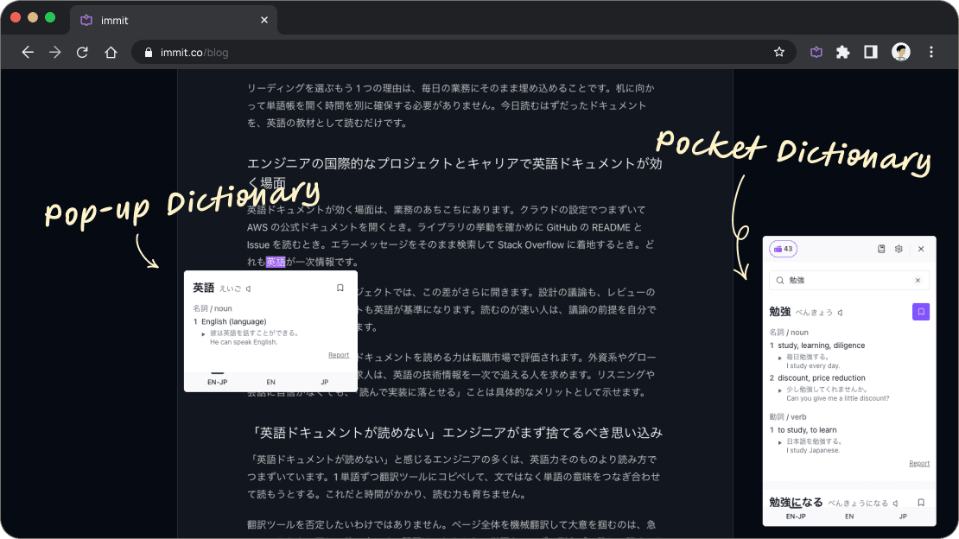Expand the 彼は英語を話すことができる example
This screenshot has height=539, width=959.
click(x=203, y=334)
